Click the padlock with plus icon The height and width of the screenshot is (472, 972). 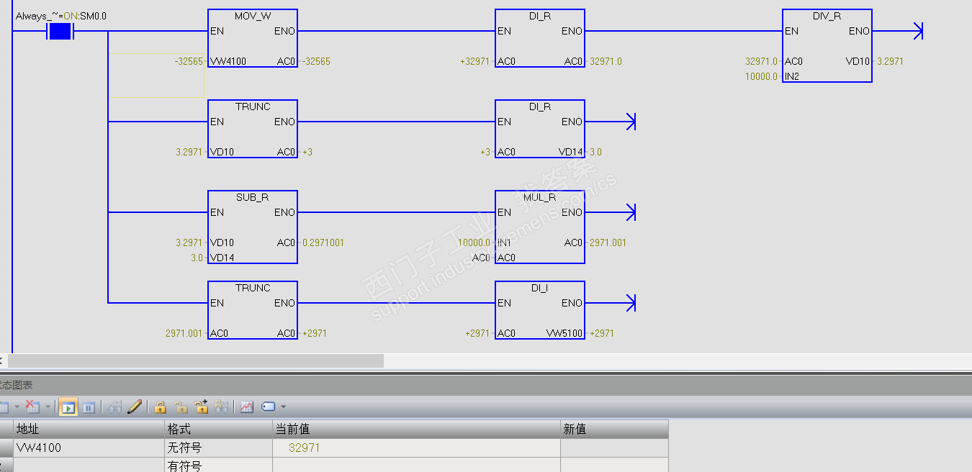[x=202, y=407]
